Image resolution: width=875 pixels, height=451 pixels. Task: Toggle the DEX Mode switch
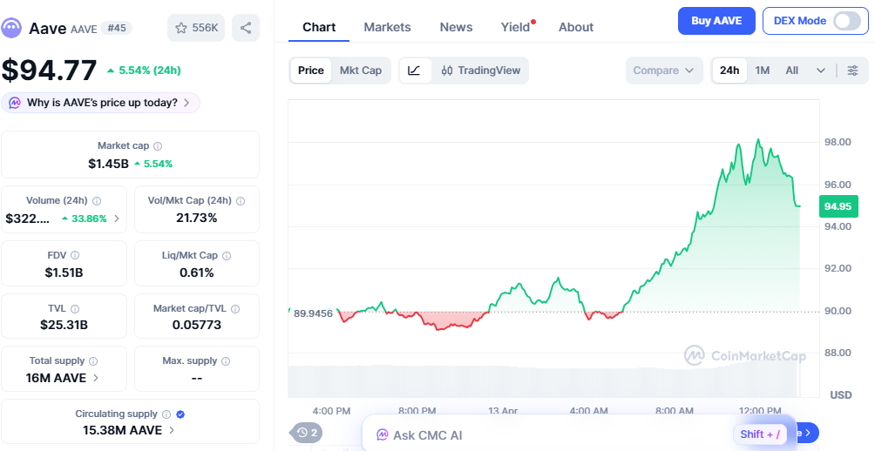click(847, 21)
